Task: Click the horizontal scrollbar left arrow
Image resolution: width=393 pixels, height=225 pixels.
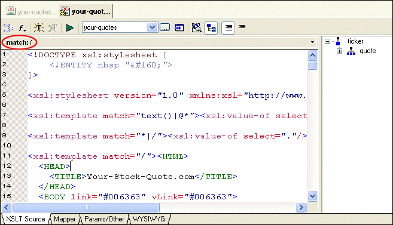Action: point(7,207)
